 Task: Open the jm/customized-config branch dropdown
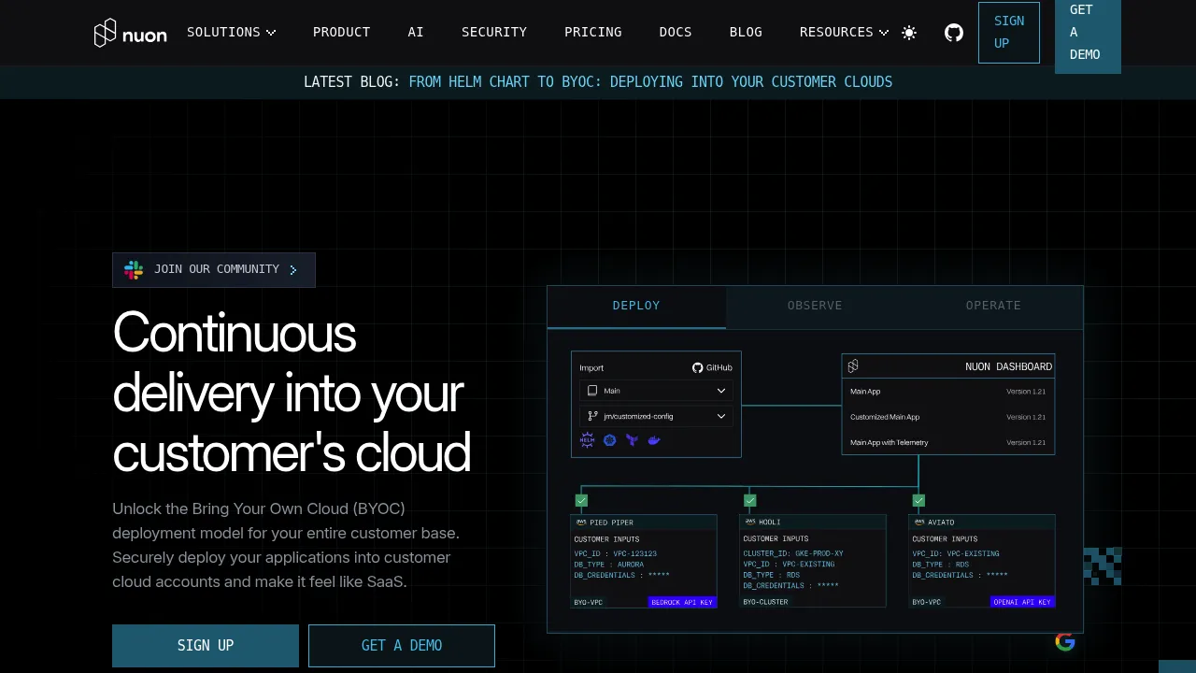click(656, 416)
